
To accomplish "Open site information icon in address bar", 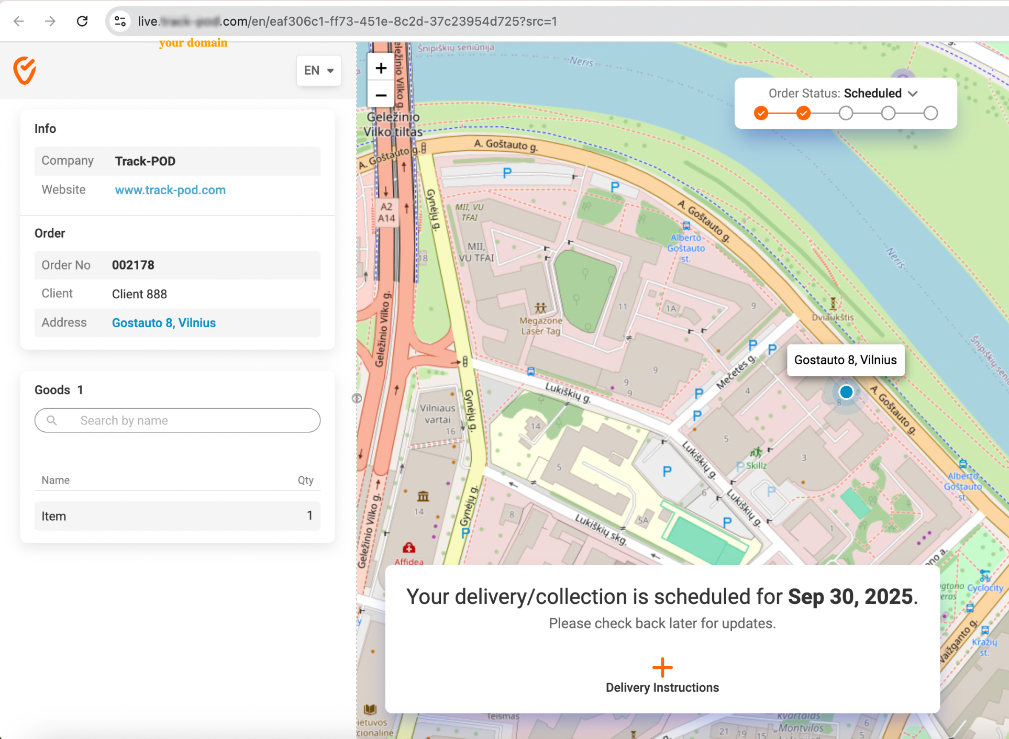I will pos(120,21).
